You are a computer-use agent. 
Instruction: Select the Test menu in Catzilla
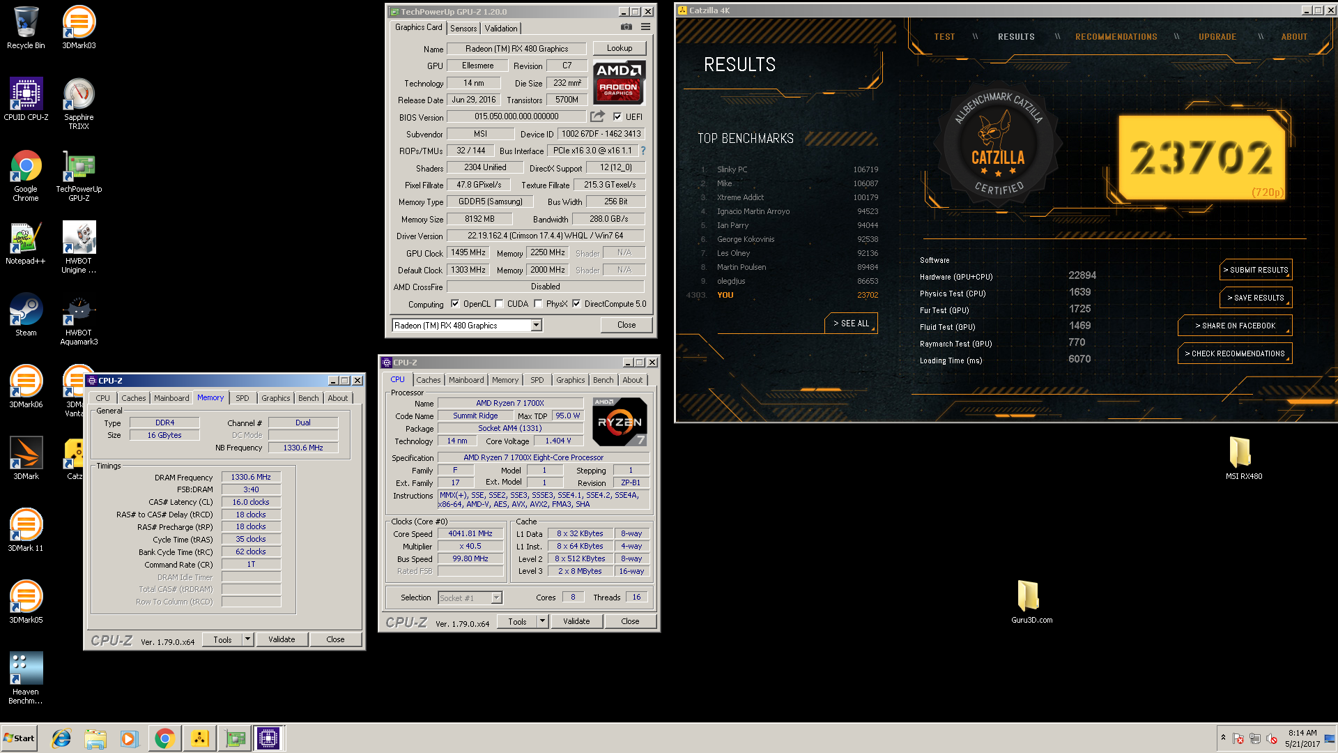coord(944,37)
